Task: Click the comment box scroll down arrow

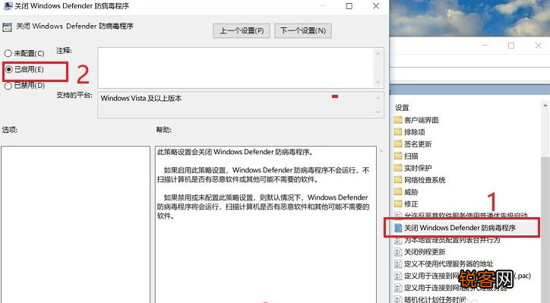Action: point(378,82)
